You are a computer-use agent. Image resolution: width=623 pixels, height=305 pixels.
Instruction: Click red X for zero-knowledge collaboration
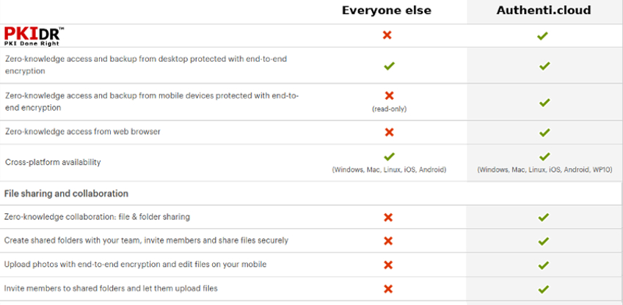click(x=388, y=217)
